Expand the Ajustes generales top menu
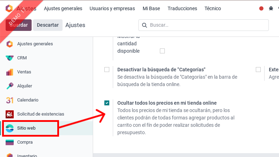Viewport: 279px width, 157px height. (x=63, y=8)
